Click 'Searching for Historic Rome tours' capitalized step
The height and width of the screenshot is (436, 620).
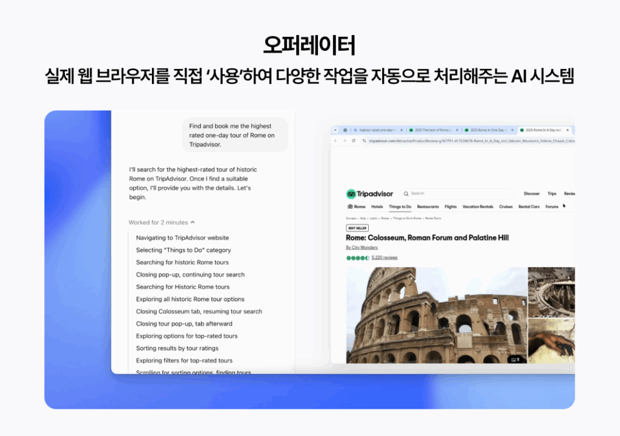pos(183,287)
